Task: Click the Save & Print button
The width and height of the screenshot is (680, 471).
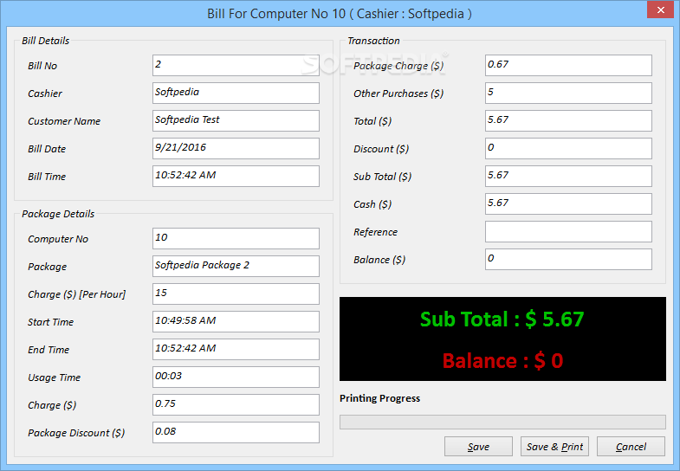Action: 554,446
